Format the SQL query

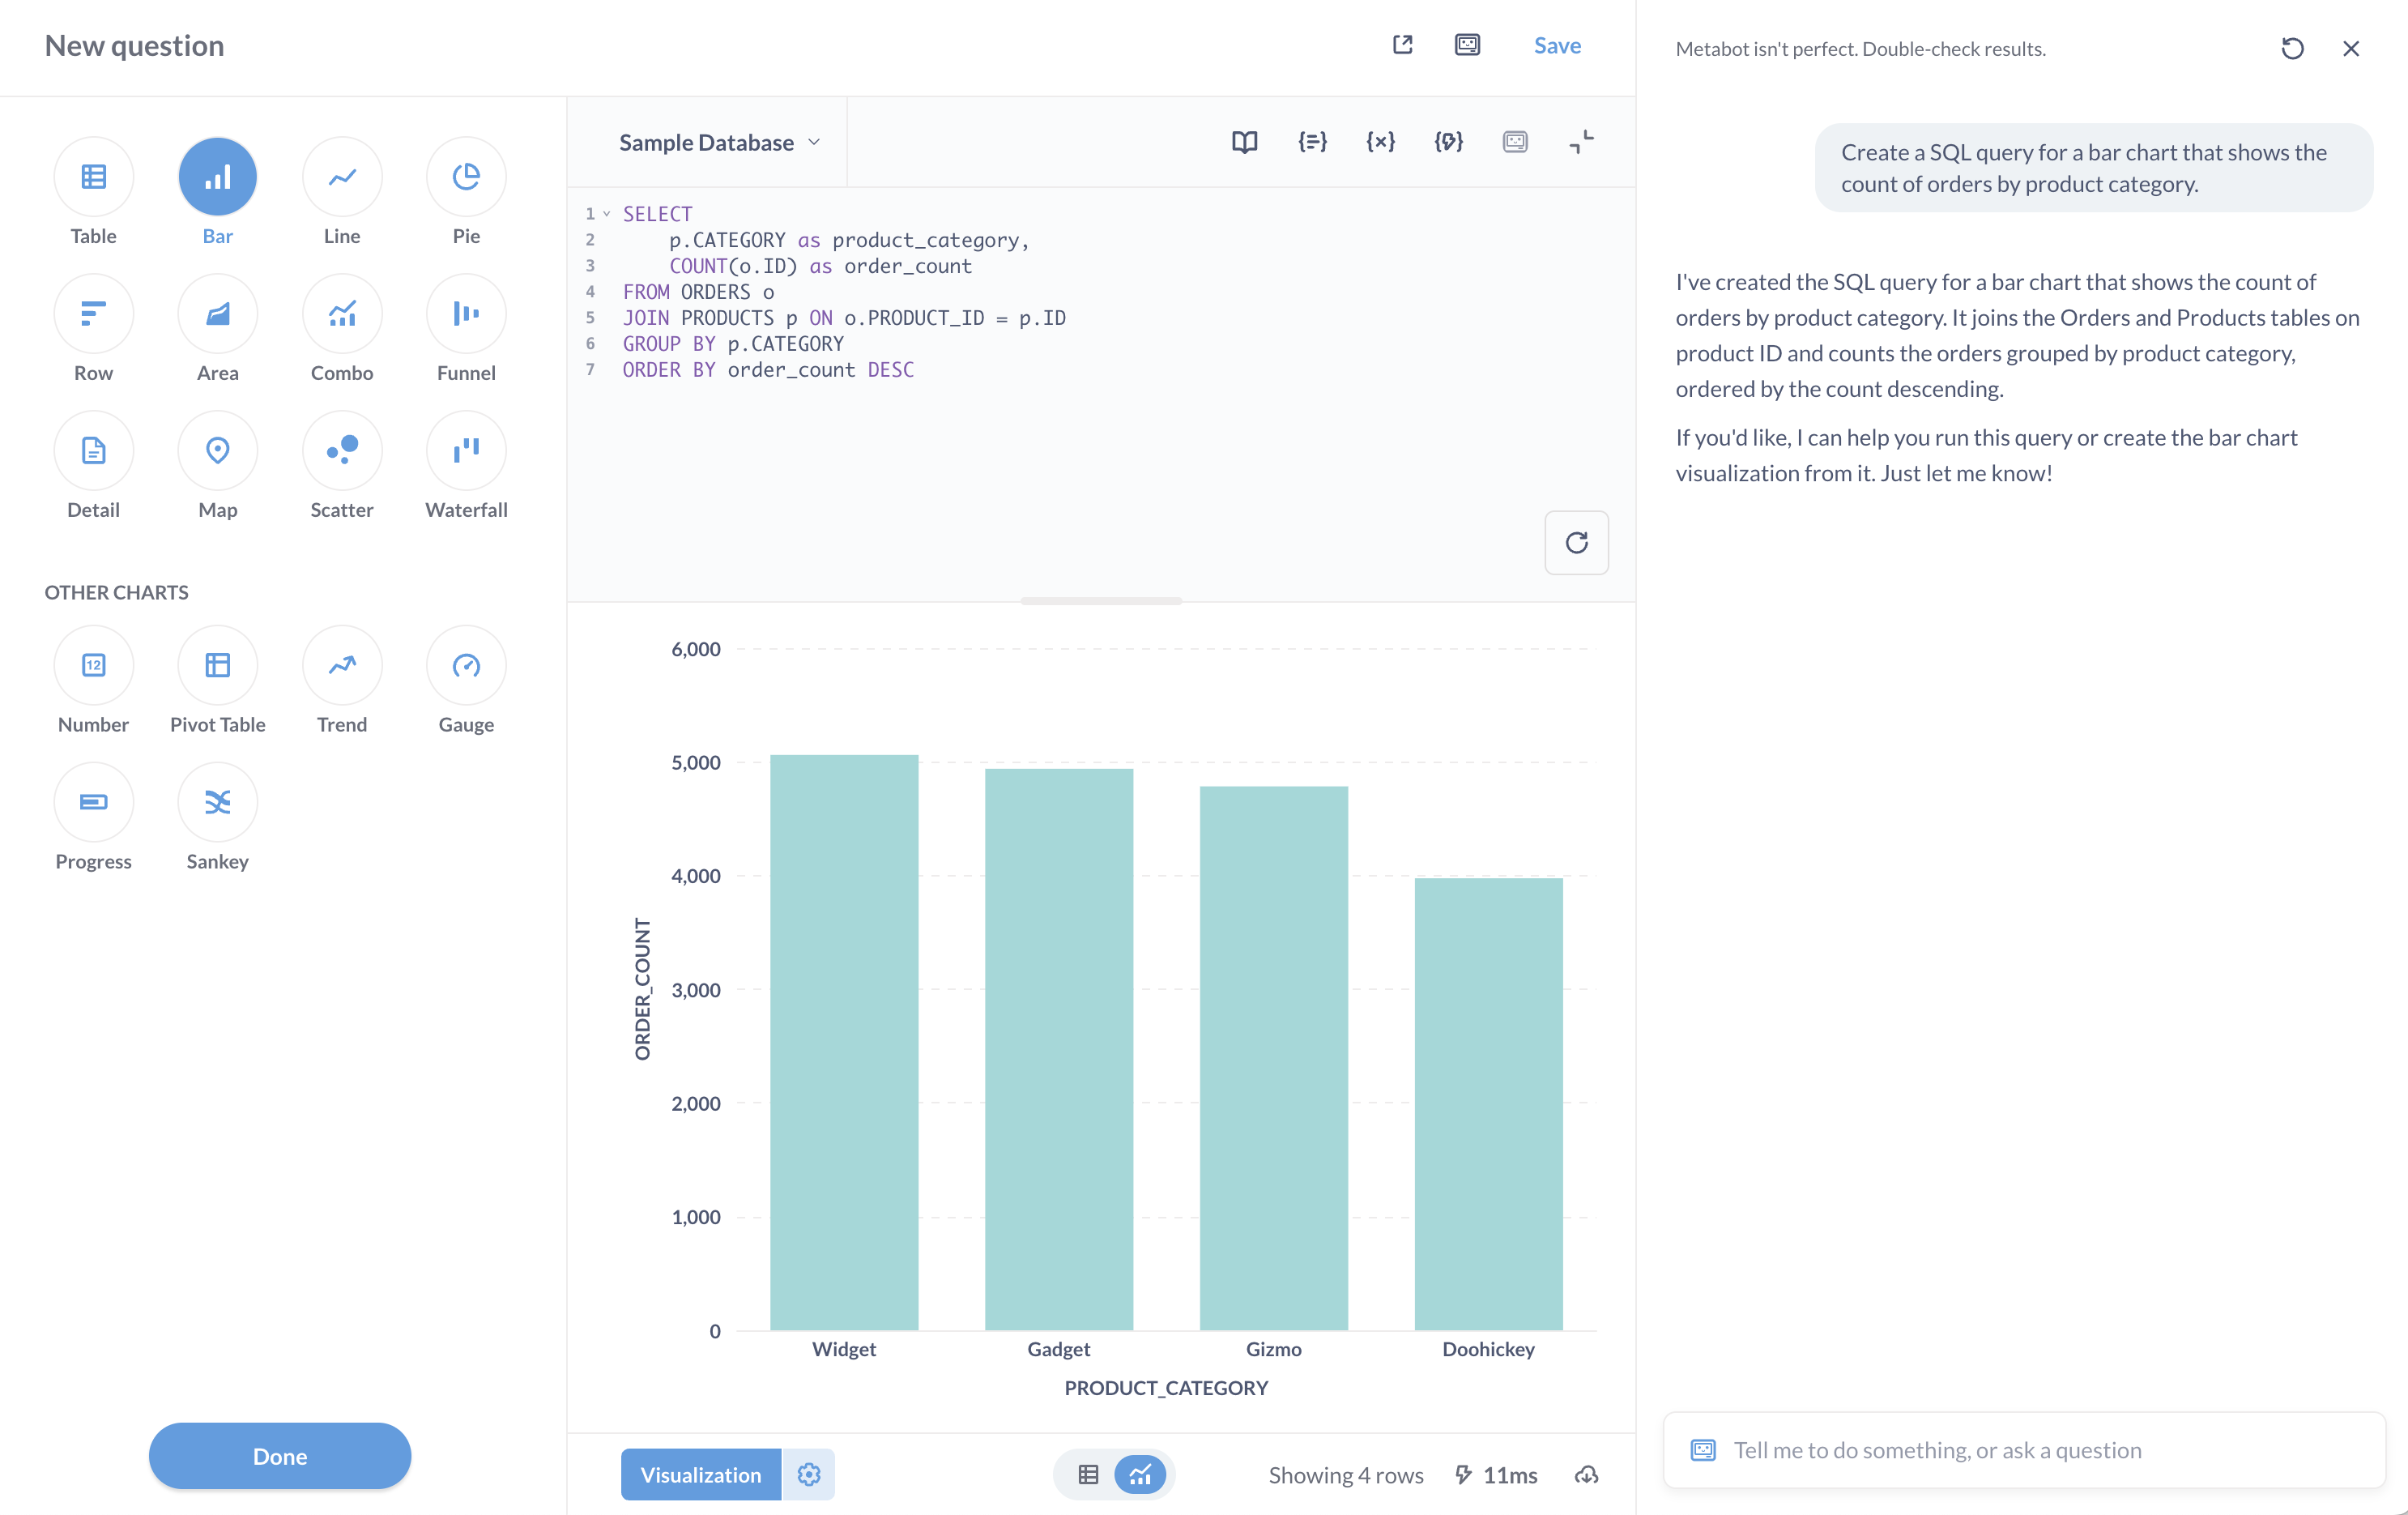pos(1448,142)
